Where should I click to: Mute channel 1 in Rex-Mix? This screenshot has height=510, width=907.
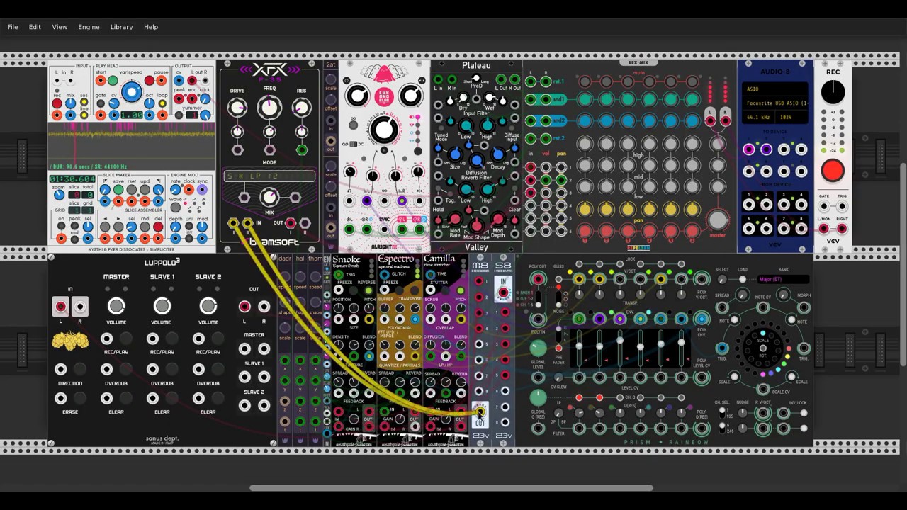point(585,81)
